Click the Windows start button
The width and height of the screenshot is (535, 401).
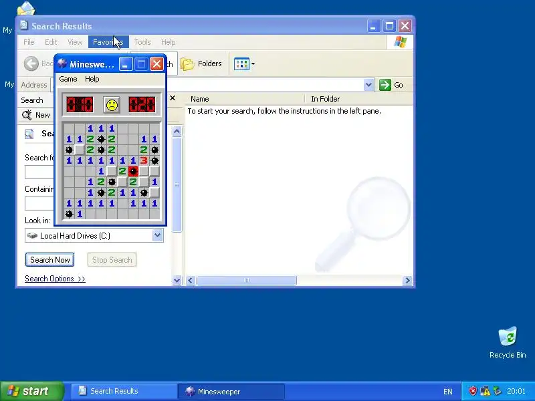[31, 391]
